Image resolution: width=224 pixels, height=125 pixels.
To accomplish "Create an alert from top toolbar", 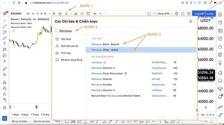I will click(x=88, y=13).
